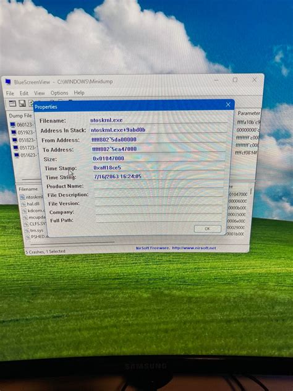
Task: Click the properties window toolbar icon
Action: pos(12,103)
